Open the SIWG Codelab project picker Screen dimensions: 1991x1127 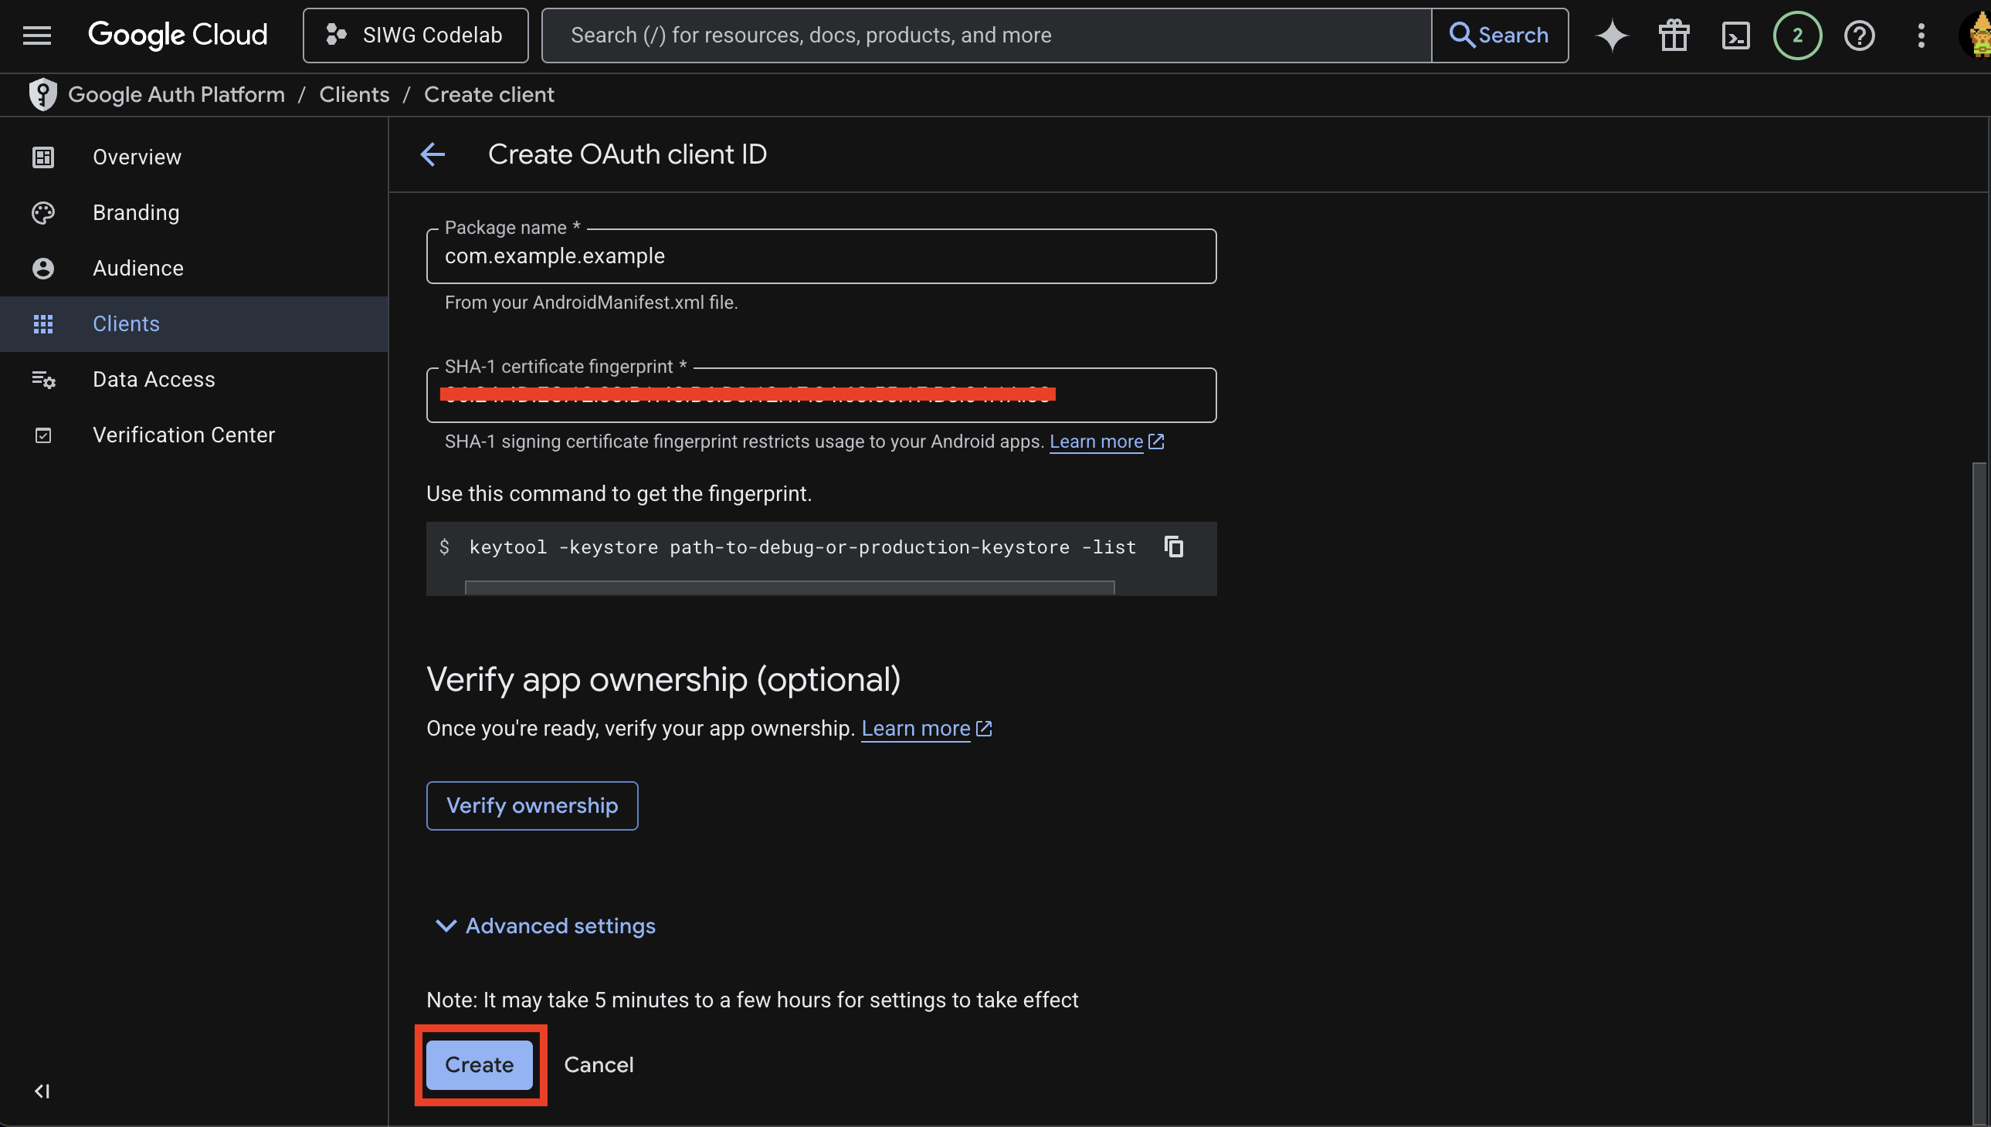pos(415,35)
